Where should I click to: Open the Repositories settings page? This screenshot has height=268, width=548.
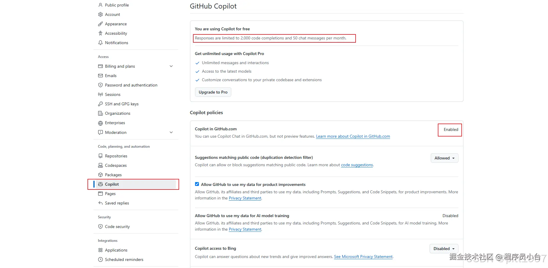click(116, 156)
